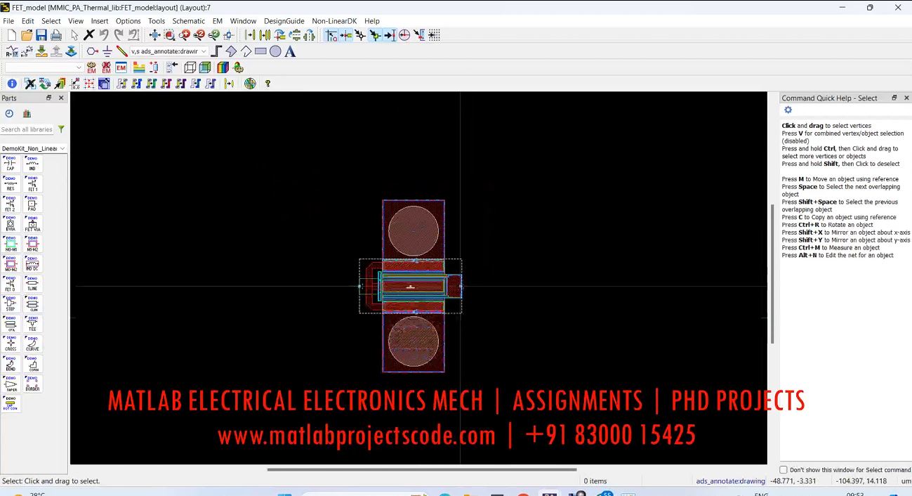The image size is (912, 496).
Task: Open a design with the folder icon
Action: point(27,35)
